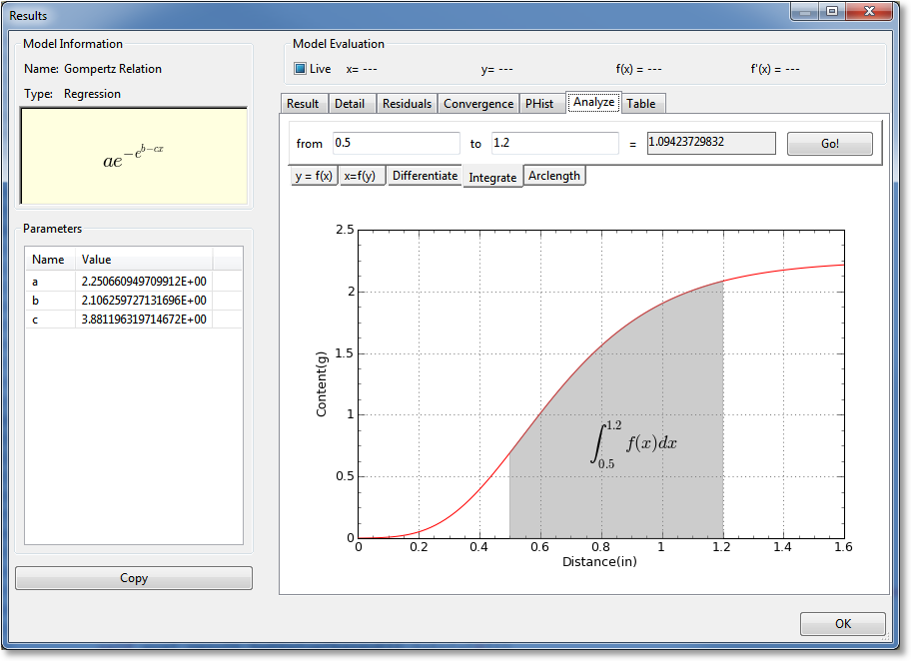
Task: Open the Table tab
Action: [641, 104]
